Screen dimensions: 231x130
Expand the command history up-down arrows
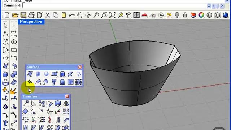pyautogui.click(x=209, y=6)
